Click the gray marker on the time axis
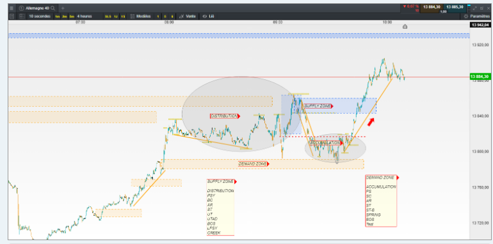The image size is (493, 244). (405, 27)
